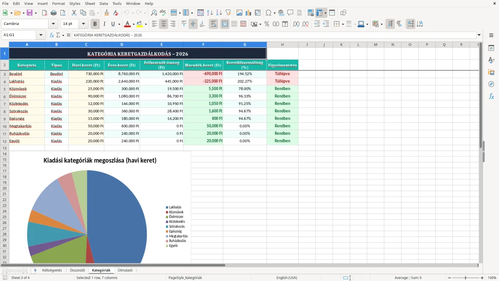The image size is (499, 281).
Task: Click the English (USA) language status
Action: tap(287, 278)
